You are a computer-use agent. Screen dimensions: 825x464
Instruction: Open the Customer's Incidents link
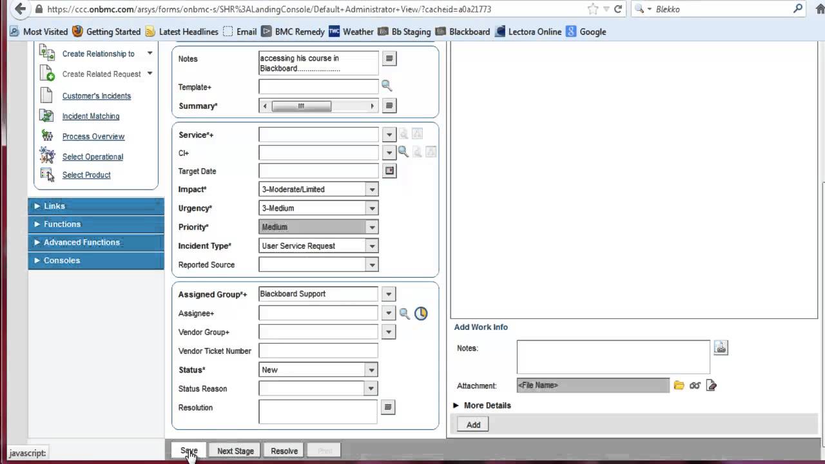coord(97,96)
